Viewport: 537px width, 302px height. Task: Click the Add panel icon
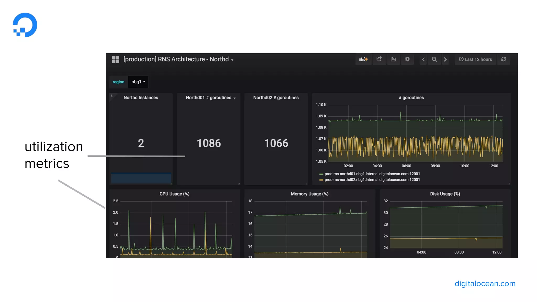pyautogui.click(x=363, y=59)
